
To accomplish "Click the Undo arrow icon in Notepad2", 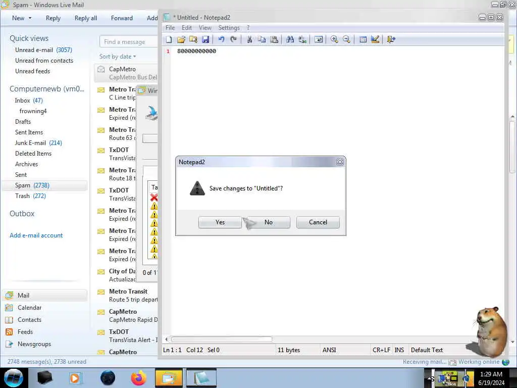I will tap(221, 39).
